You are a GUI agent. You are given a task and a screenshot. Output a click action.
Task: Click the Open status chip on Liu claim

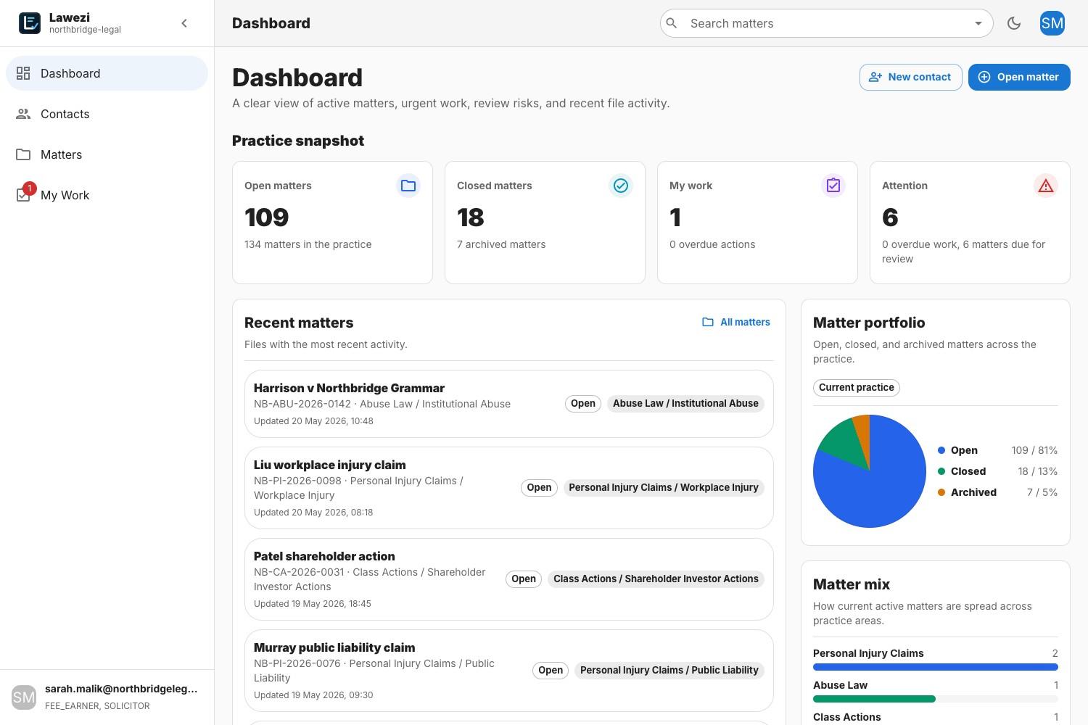[x=539, y=487]
